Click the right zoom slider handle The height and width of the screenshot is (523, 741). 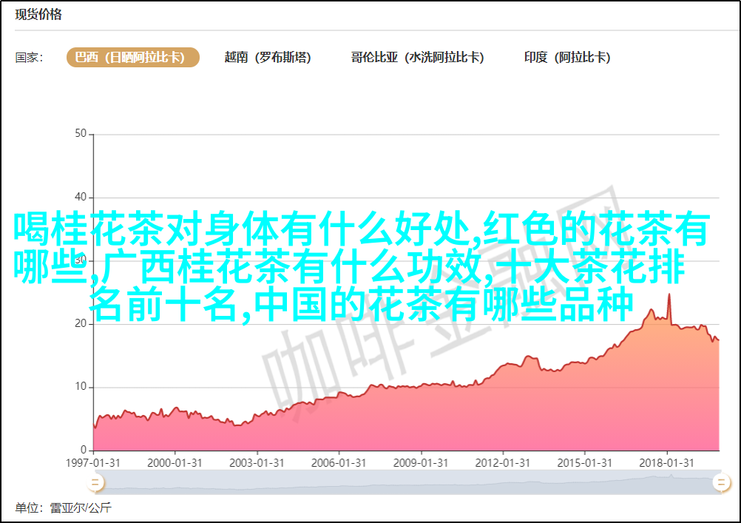(x=720, y=483)
